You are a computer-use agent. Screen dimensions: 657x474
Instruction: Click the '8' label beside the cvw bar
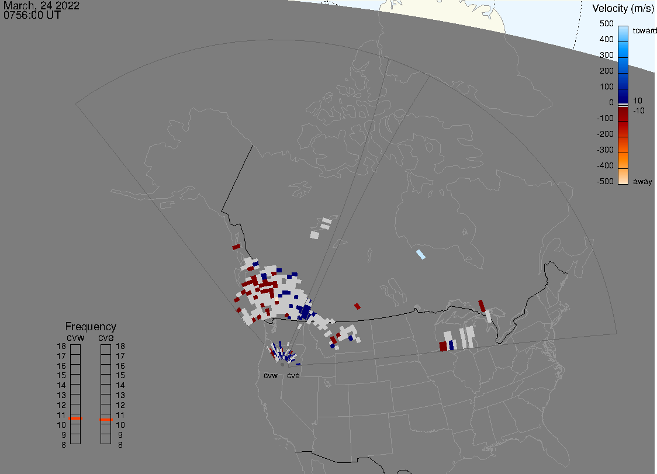click(x=64, y=445)
